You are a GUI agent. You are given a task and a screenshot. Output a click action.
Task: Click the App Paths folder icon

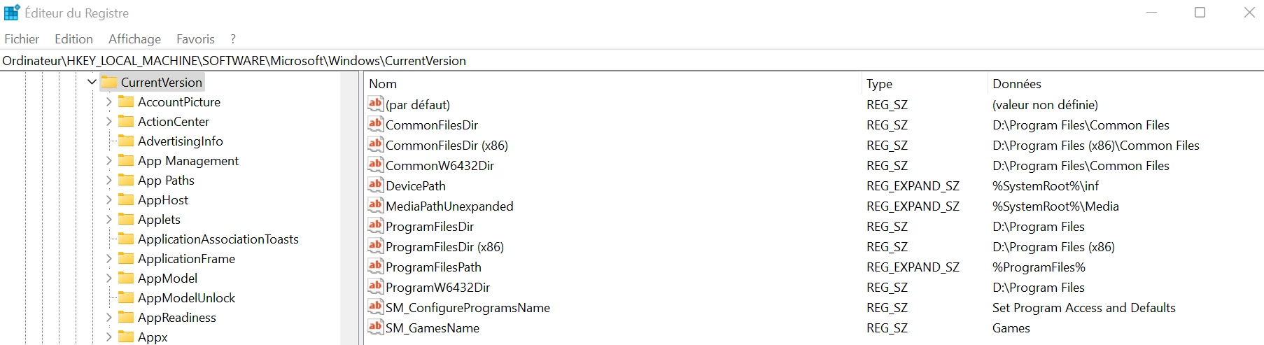[126, 180]
